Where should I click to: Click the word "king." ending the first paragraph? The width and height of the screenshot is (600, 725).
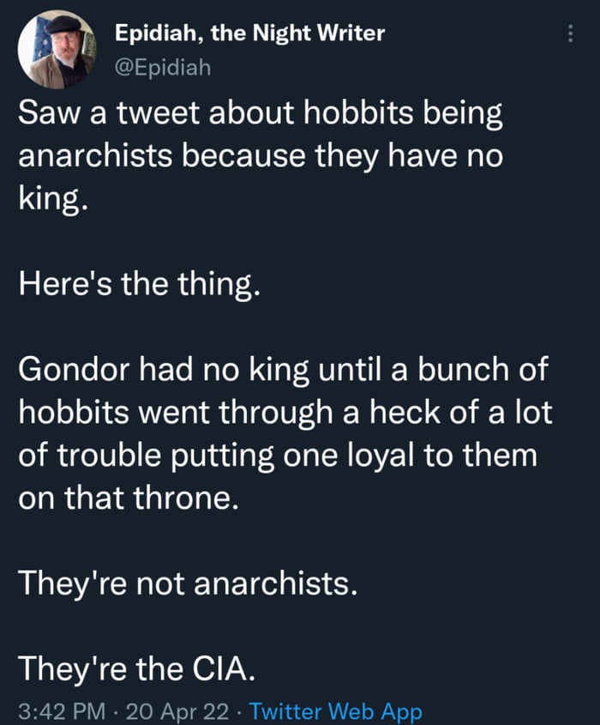click(x=53, y=198)
